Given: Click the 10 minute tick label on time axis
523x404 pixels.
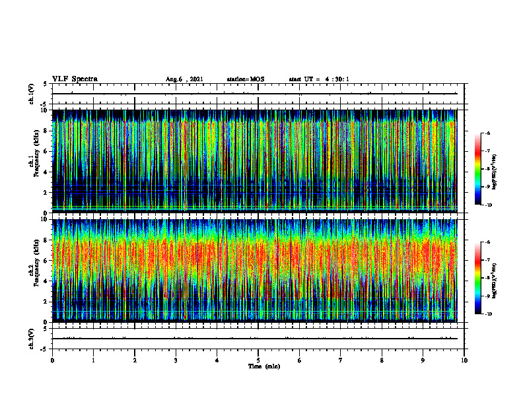Looking at the screenshot, I should [464, 360].
